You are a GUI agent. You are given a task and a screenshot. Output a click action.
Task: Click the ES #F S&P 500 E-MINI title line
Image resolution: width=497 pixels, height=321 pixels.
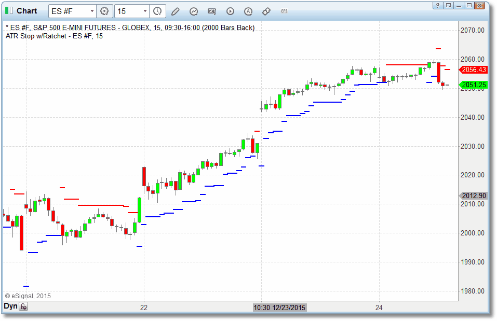tap(130, 28)
